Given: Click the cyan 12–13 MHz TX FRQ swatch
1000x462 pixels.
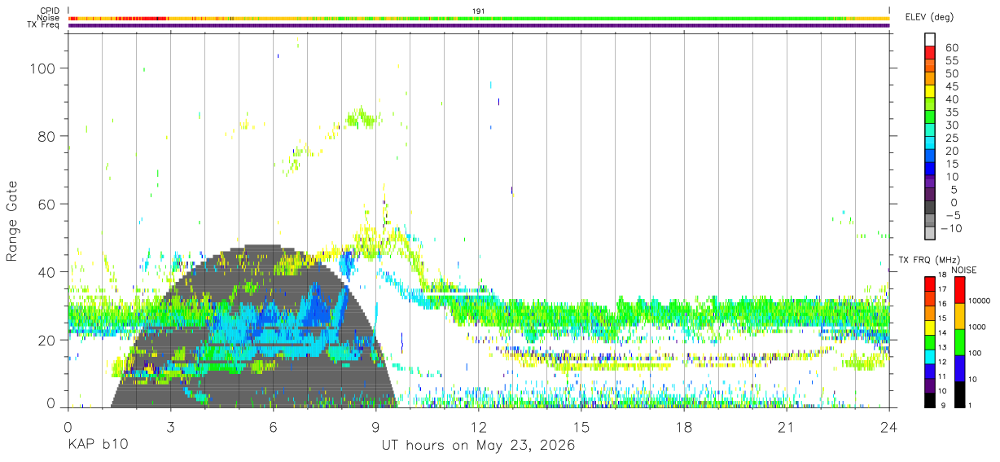Looking at the screenshot, I should [930, 355].
